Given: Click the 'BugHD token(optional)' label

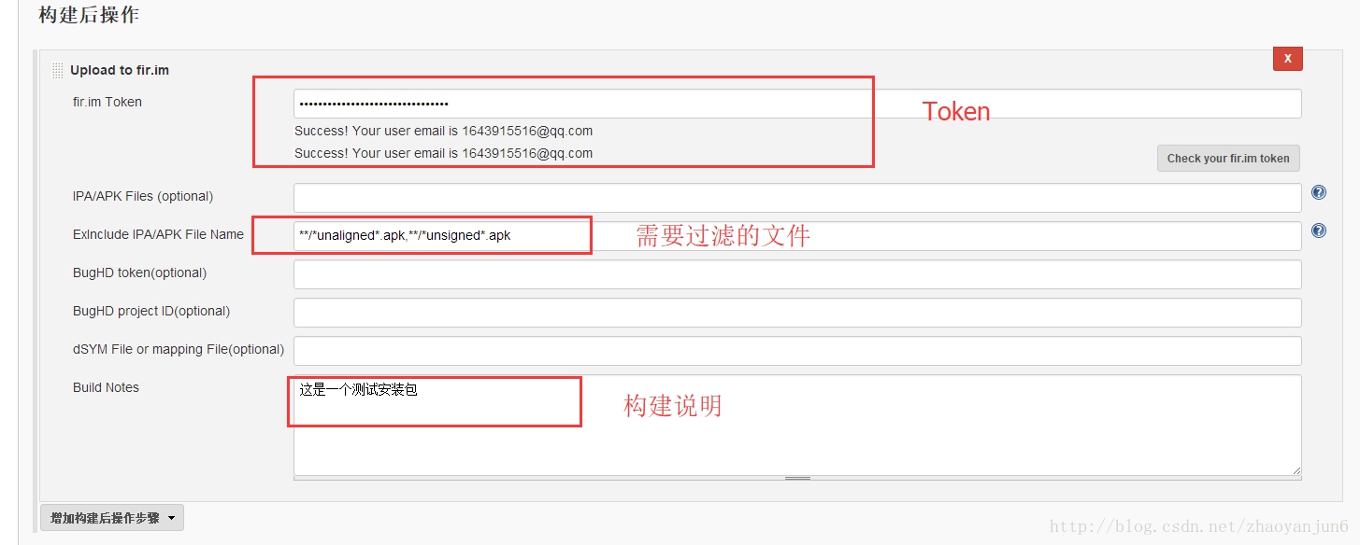Looking at the screenshot, I should pos(139,272).
